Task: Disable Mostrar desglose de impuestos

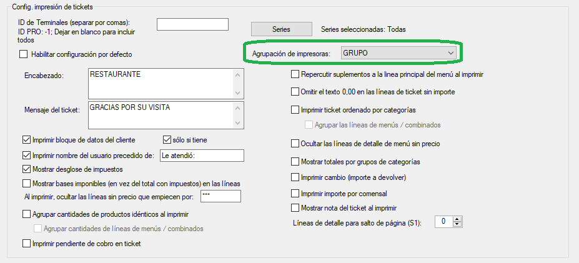Action: (27, 169)
